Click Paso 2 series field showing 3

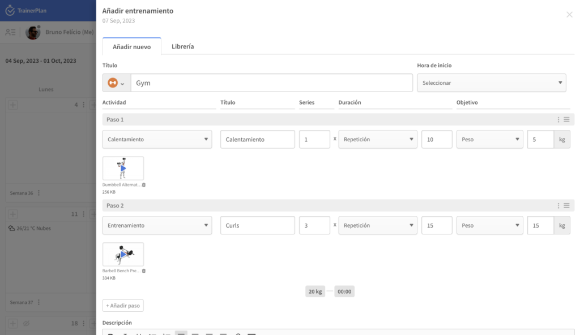point(314,225)
